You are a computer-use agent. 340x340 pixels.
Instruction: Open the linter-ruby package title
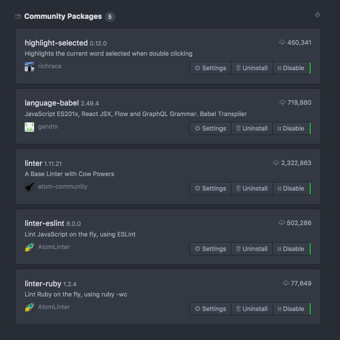tap(43, 284)
